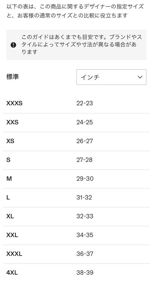The image size is (153, 281).
Task: Click the 38-39 measurement value
Action: [85, 273]
